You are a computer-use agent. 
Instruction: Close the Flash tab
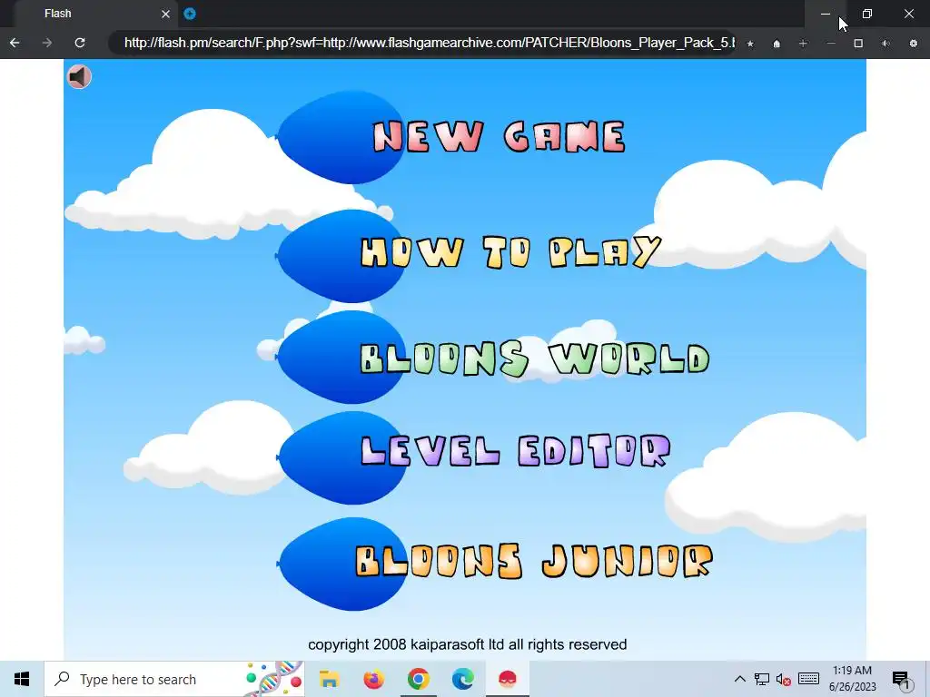[x=165, y=14]
